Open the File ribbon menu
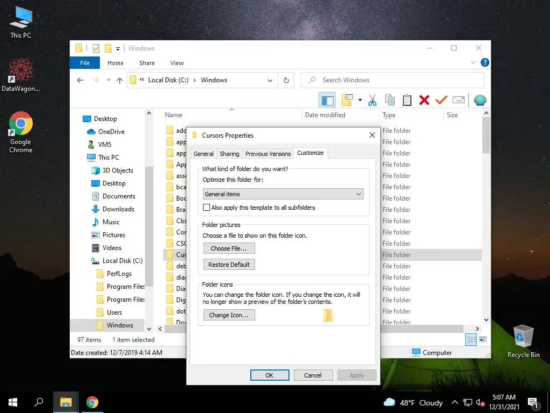550x413 pixels. click(85, 63)
